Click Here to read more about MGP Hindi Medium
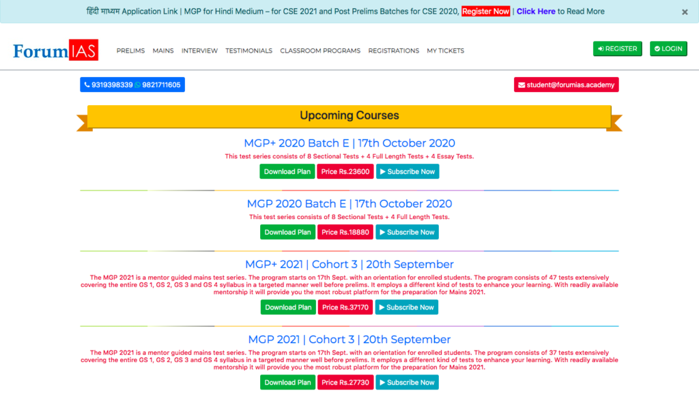 (535, 11)
